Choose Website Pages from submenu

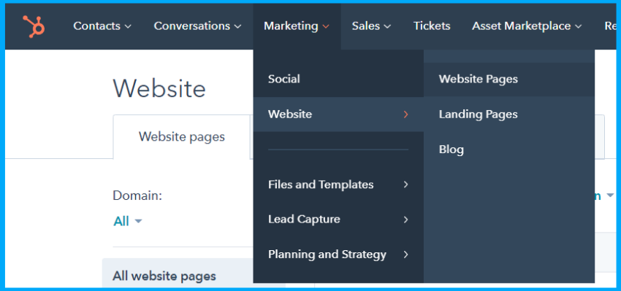[x=509, y=79]
